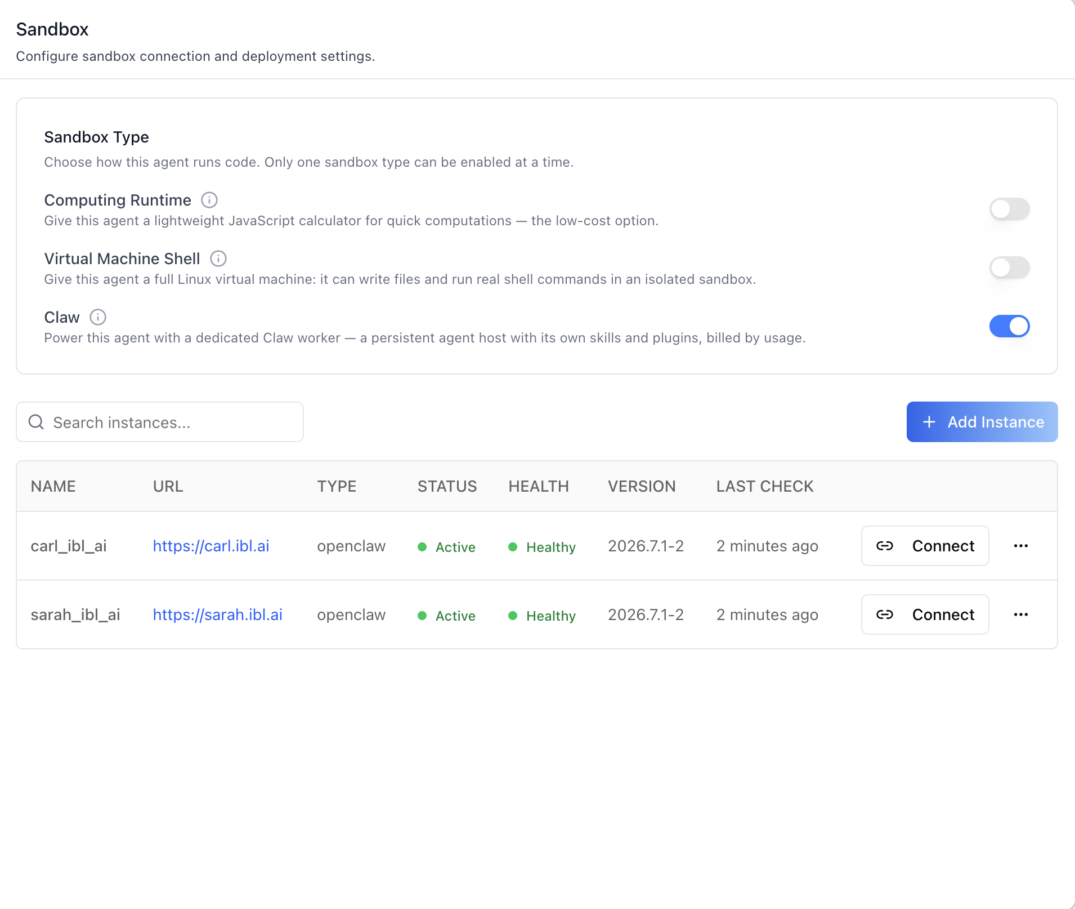Click '2 minutes ago' in carl_ibl_ai row
Viewport: 1075px width, 909px height.
click(x=767, y=546)
